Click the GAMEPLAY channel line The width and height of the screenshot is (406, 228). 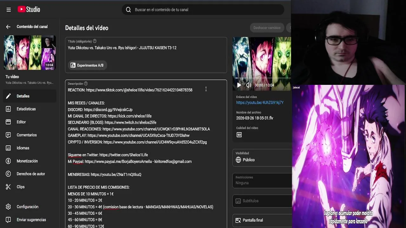pyautogui.click(x=129, y=136)
